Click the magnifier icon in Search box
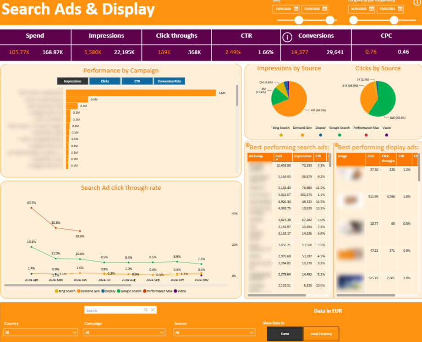 pos(146,310)
